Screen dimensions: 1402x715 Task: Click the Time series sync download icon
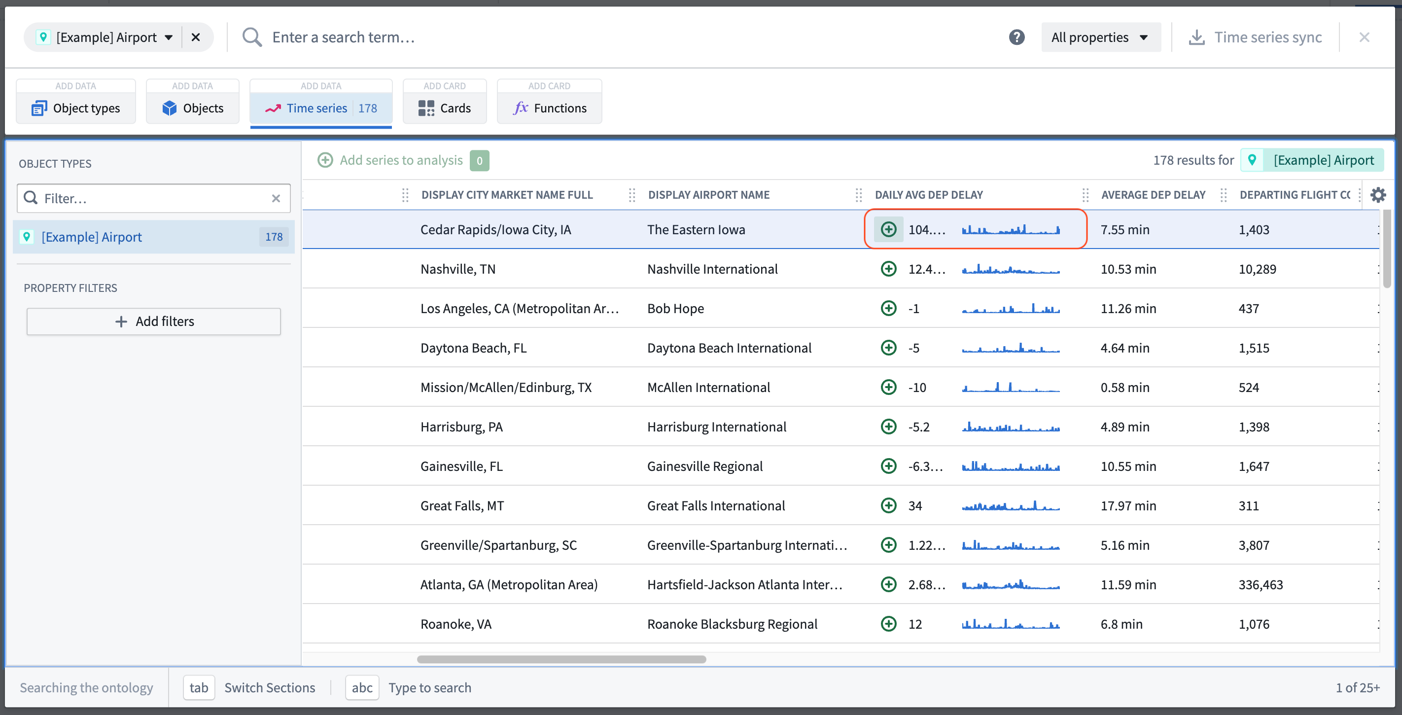[1196, 37]
